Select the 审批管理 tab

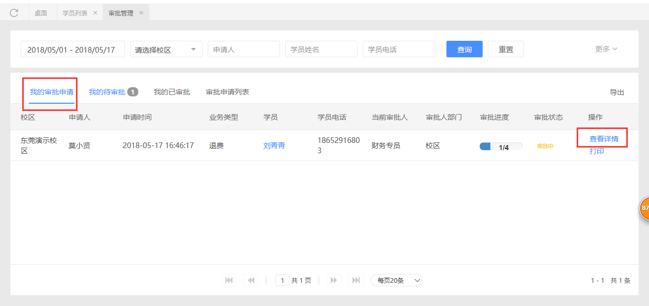pyautogui.click(x=121, y=13)
